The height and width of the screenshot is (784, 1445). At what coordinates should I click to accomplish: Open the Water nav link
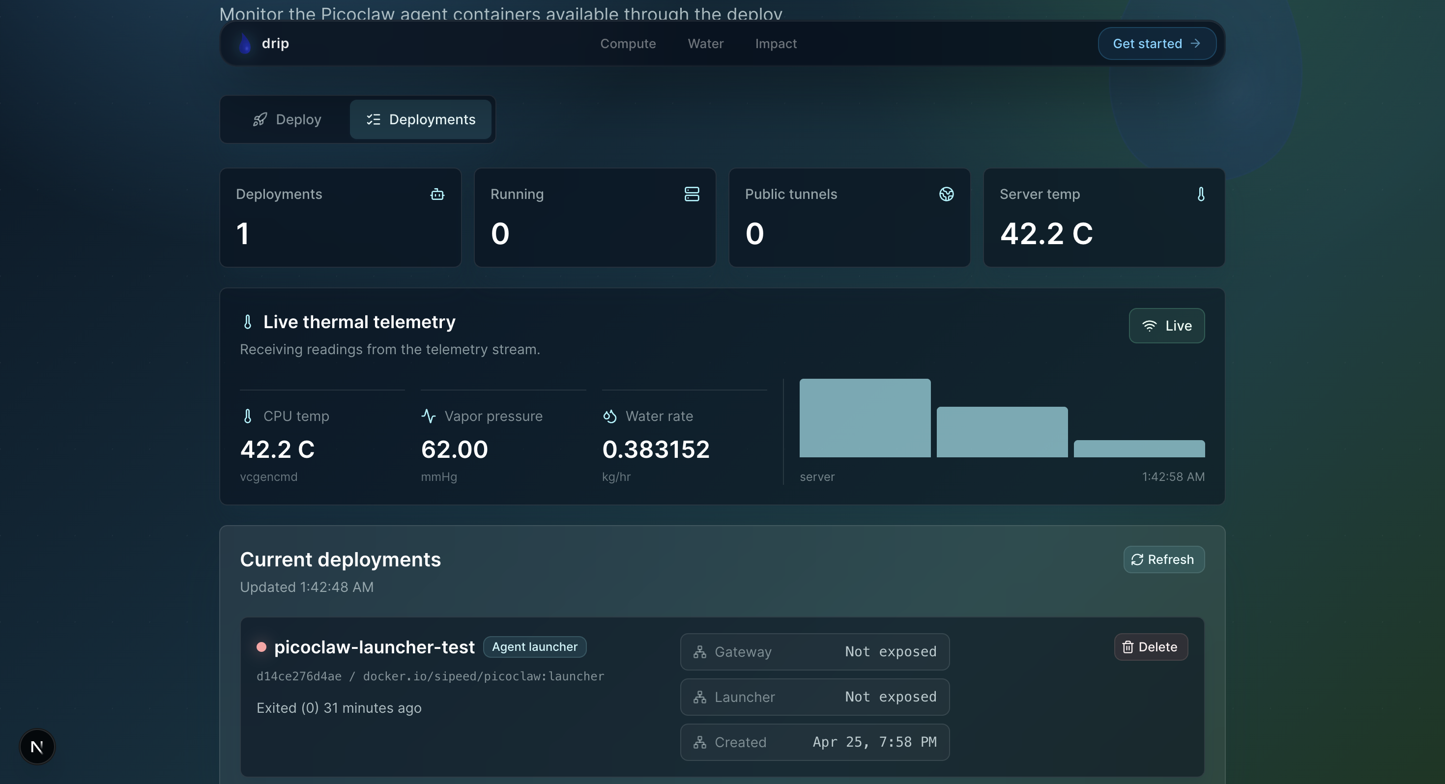click(705, 44)
